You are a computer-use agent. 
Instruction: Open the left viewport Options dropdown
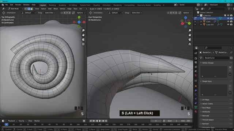80,13
